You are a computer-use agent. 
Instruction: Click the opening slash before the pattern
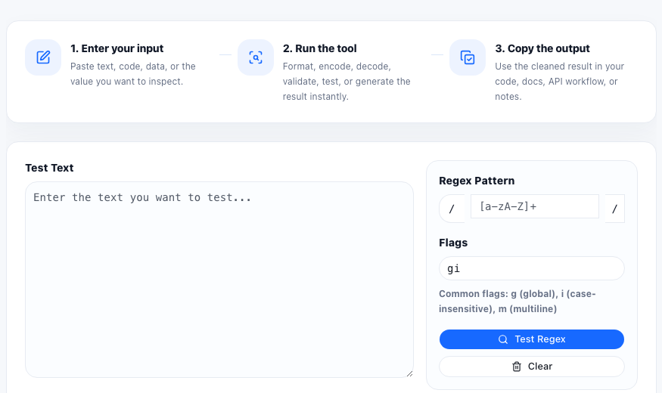[452, 209]
